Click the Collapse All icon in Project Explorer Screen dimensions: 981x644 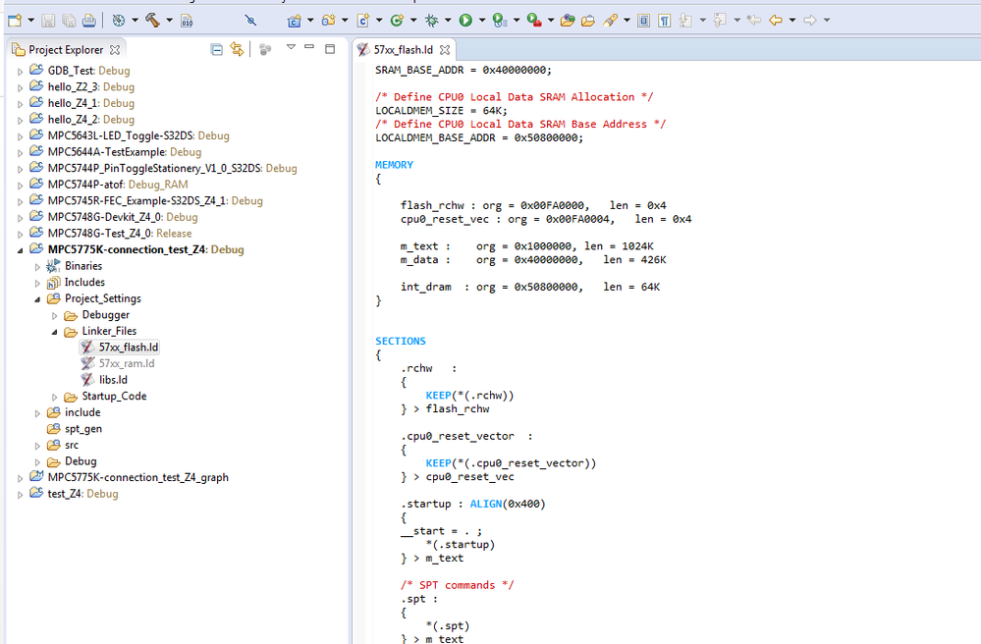pyautogui.click(x=216, y=49)
